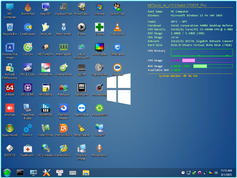The image size is (237, 178).
Task: Open Ssdlife pro shortcut
Action: coord(81,90)
